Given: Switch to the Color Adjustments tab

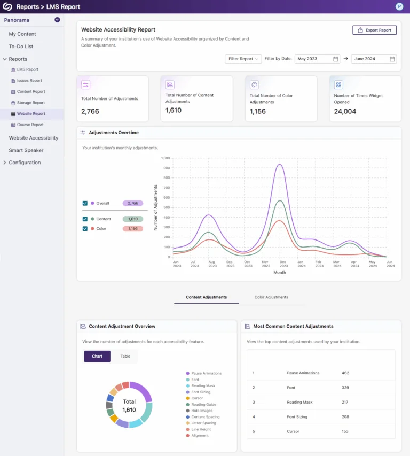Looking at the screenshot, I should [x=272, y=297].
